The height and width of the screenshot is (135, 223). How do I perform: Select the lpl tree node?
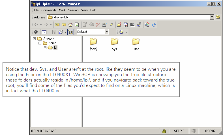tap(55, 48)
